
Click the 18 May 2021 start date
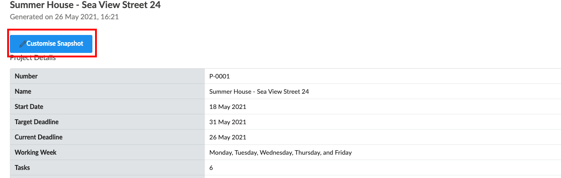click(228, 107)
